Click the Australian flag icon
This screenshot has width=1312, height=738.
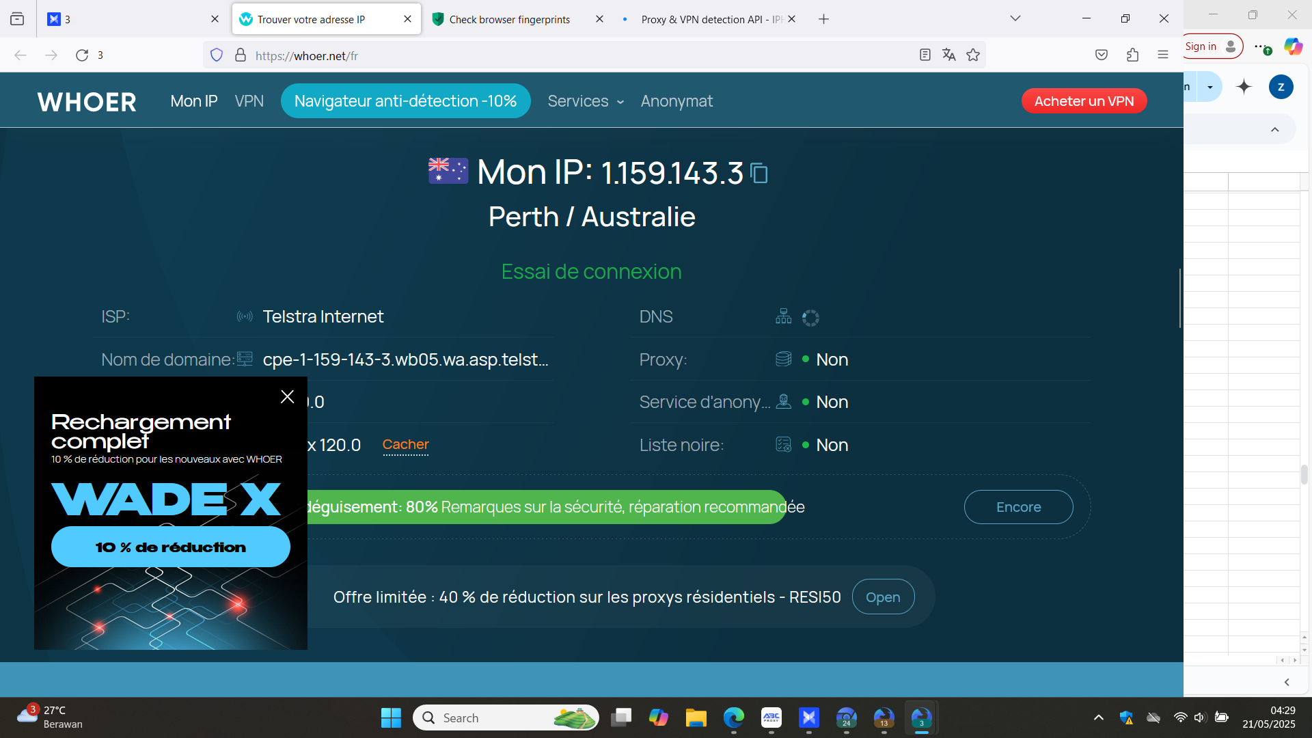click(448, 171)
